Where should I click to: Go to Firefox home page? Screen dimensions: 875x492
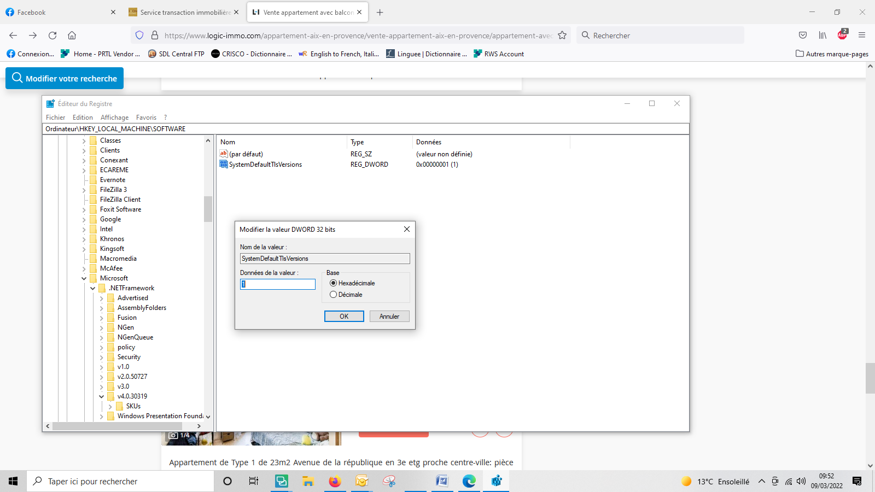[x=72, y=36]
